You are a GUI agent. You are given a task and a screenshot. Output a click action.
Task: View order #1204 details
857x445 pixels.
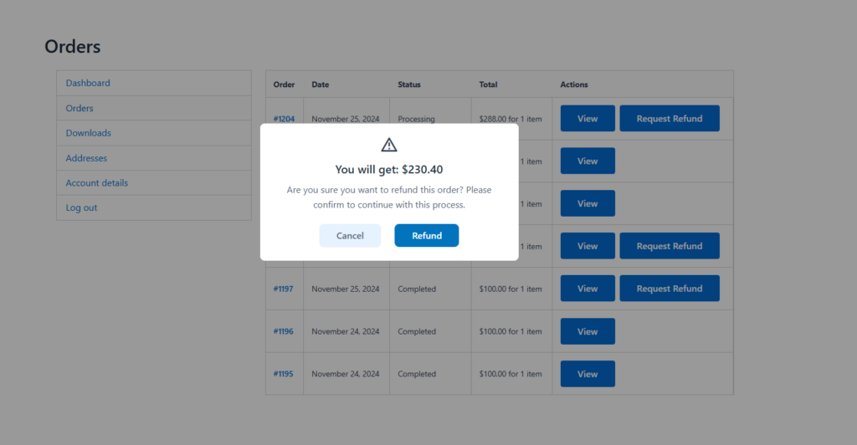[x=588, y=119]
